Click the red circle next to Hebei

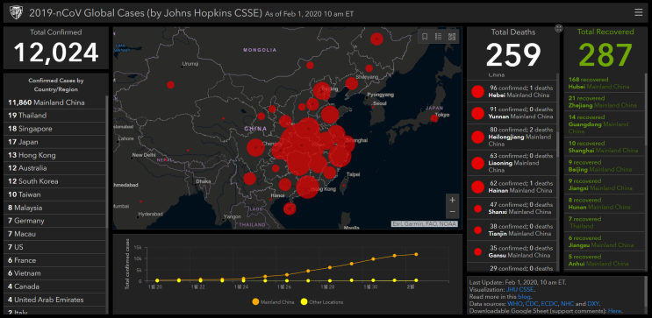[478, 91]
